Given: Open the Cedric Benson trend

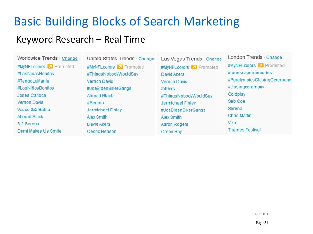Looking at the screenshot, I should click(x=102, y=132).
